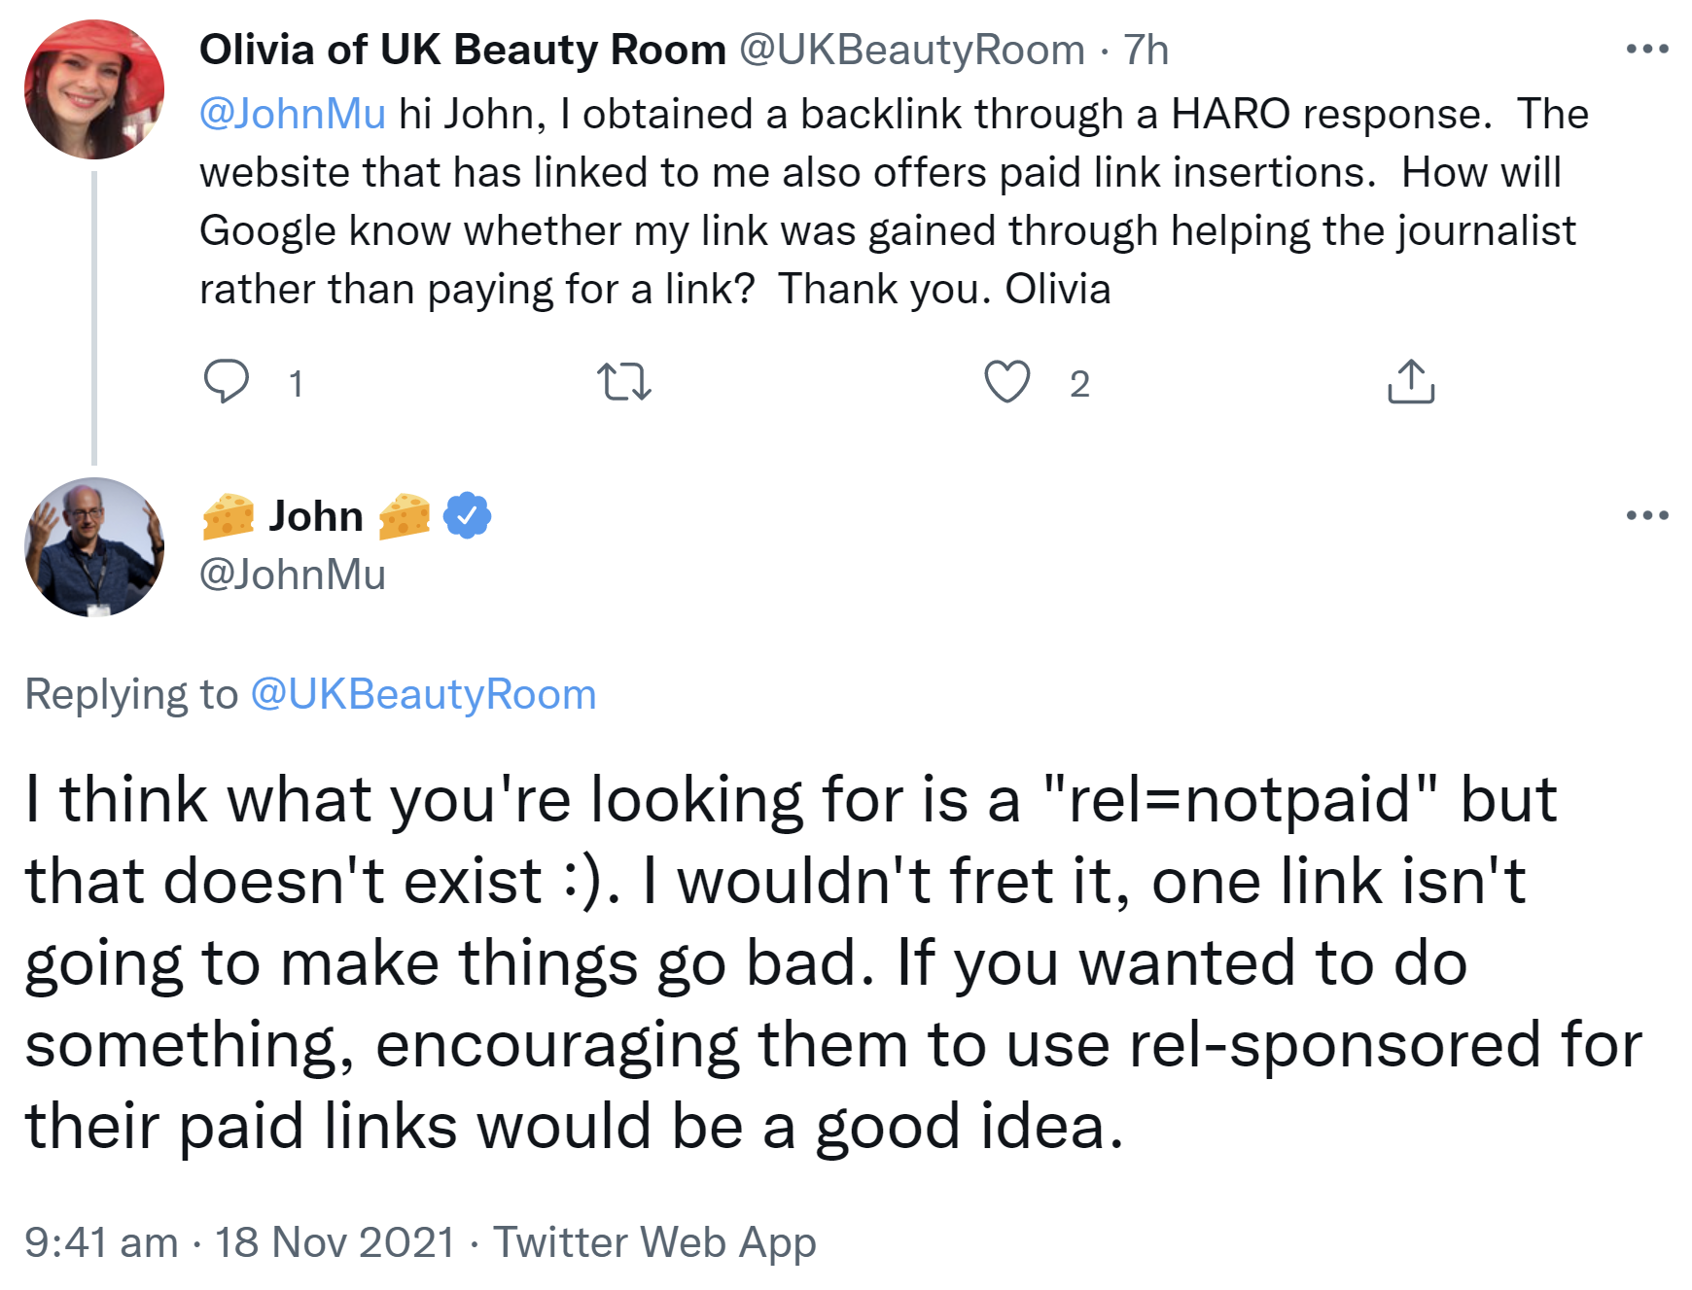The width and height of the screenshot is (1692, 1290).
Task: Click the "Olivia of UK Beauty Room" name
Action: click(x=462, y=50)
